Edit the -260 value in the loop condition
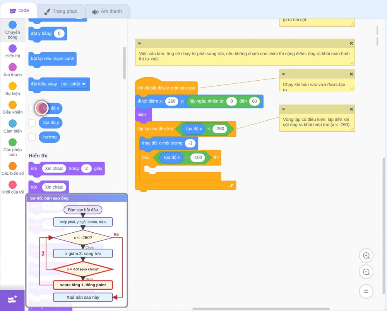 point(220,128)
